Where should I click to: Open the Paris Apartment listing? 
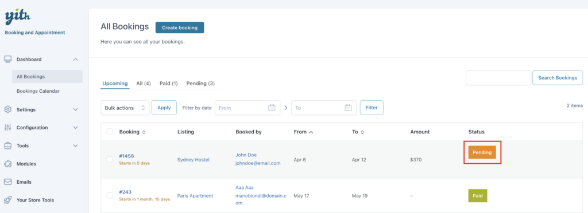pyautogui.click(x=195, y=195)
